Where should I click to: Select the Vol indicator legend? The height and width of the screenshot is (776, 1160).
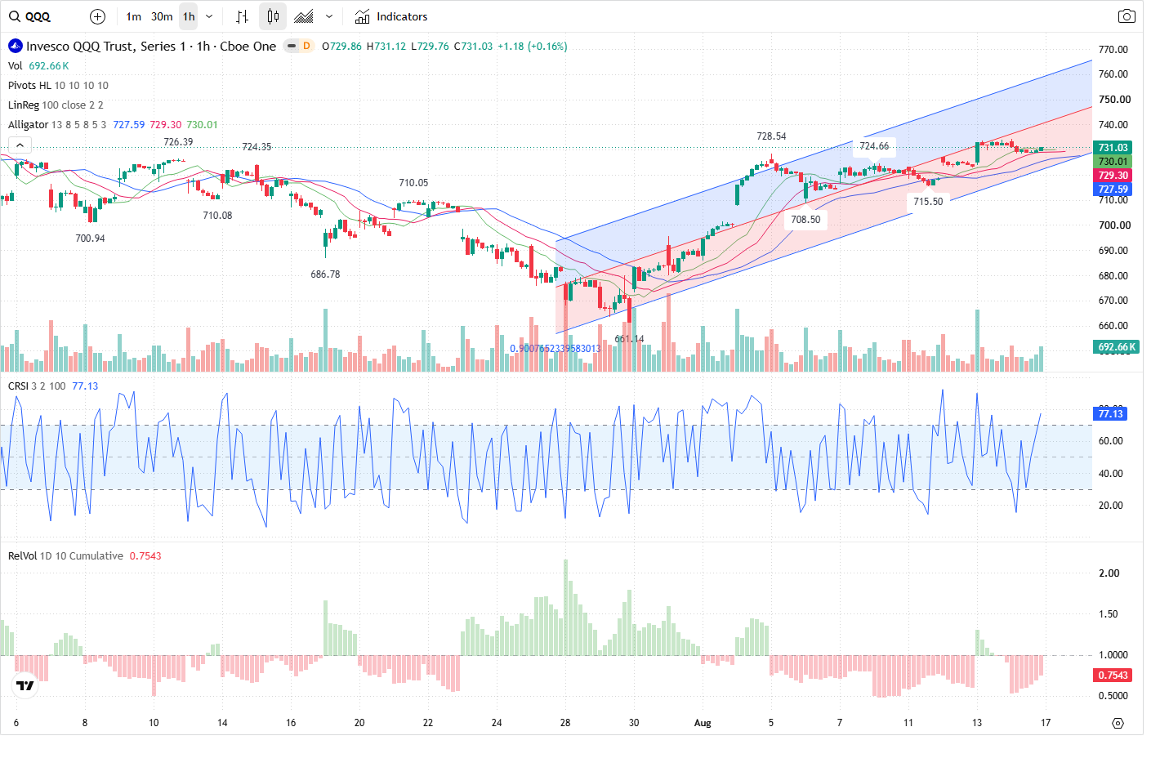point(16,66)
